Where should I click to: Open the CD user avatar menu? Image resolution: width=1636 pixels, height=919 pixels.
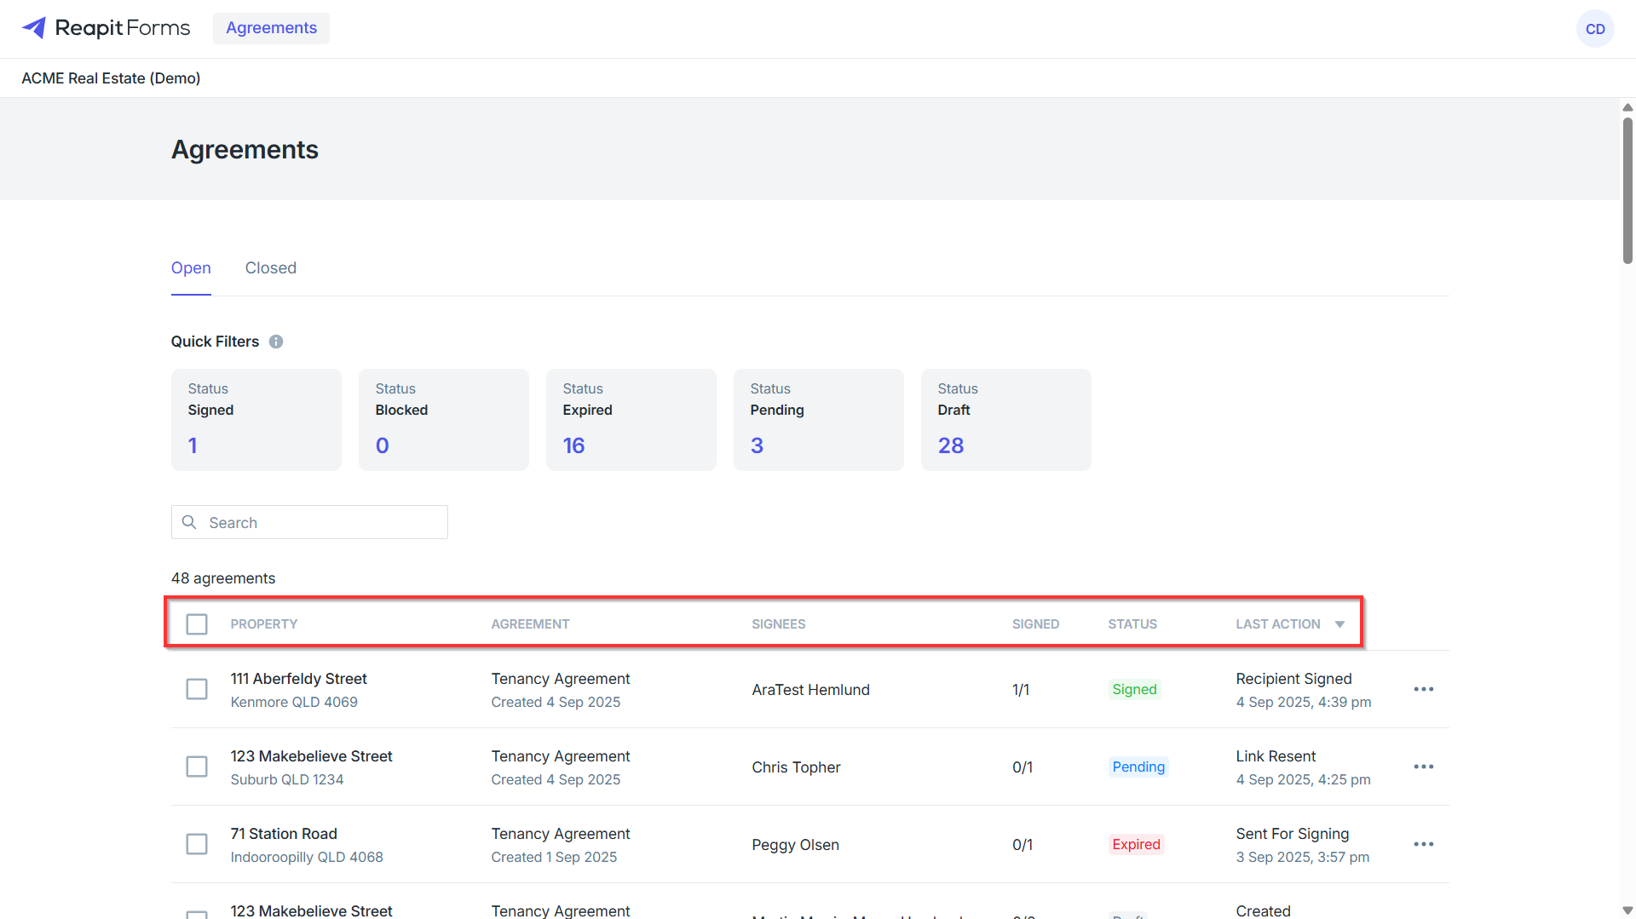coord(1595,29)
